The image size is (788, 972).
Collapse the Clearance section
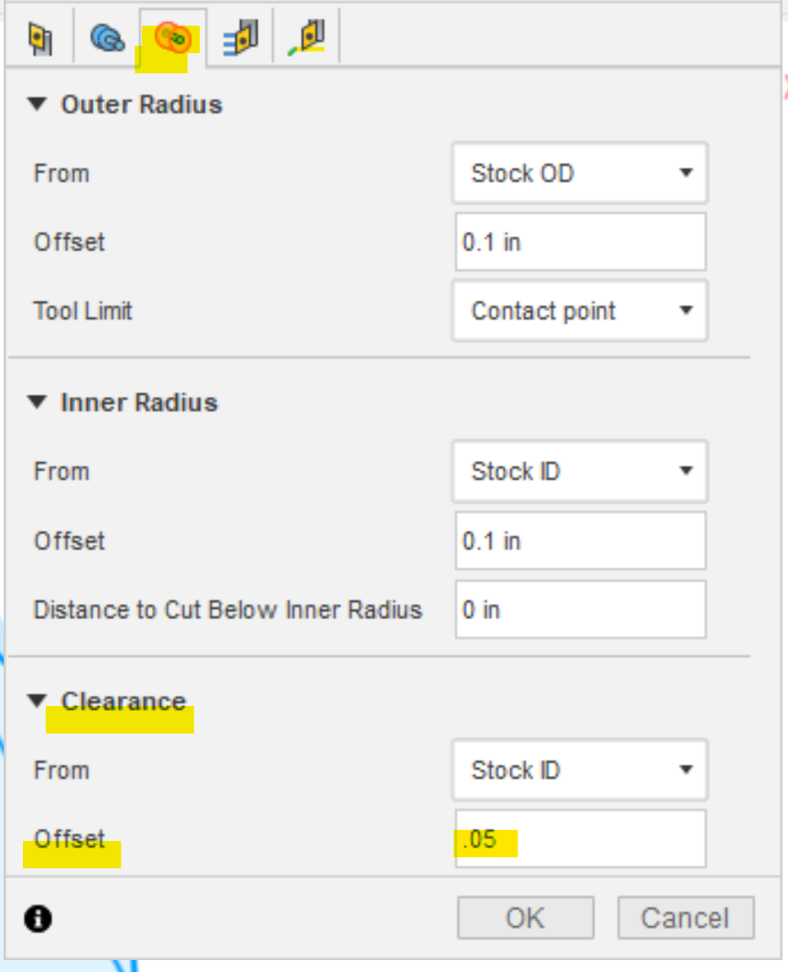[37, 701]
